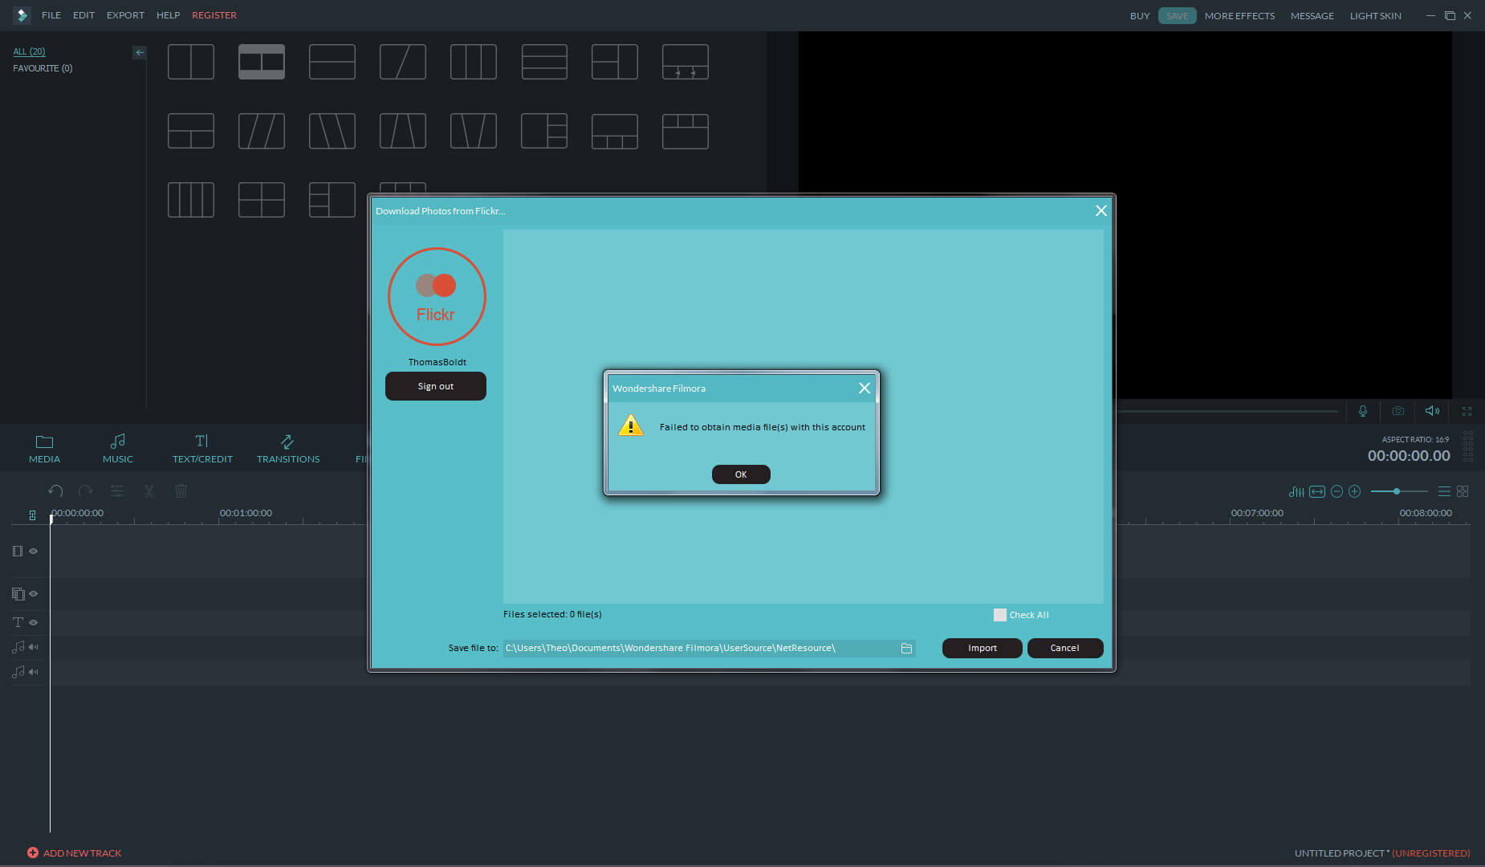Open the FILE menu
The height and width of the screenshot is (867, 1485).
pos(51,15)
